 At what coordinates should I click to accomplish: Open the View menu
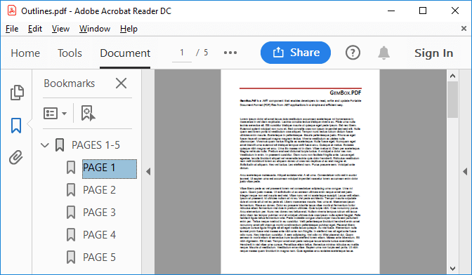pos(60,29)
